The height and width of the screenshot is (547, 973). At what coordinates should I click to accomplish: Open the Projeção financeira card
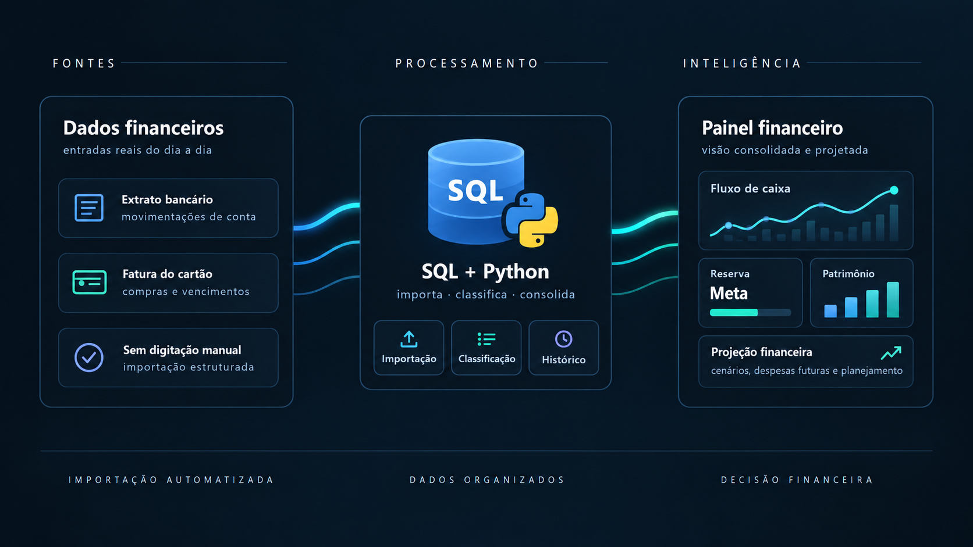point(806,361)
